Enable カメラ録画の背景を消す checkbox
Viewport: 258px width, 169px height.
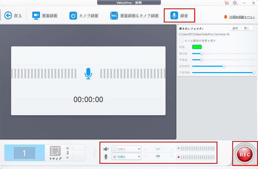[181, 40]
